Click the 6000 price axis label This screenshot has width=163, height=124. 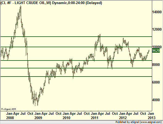click(x=156, y=82)
